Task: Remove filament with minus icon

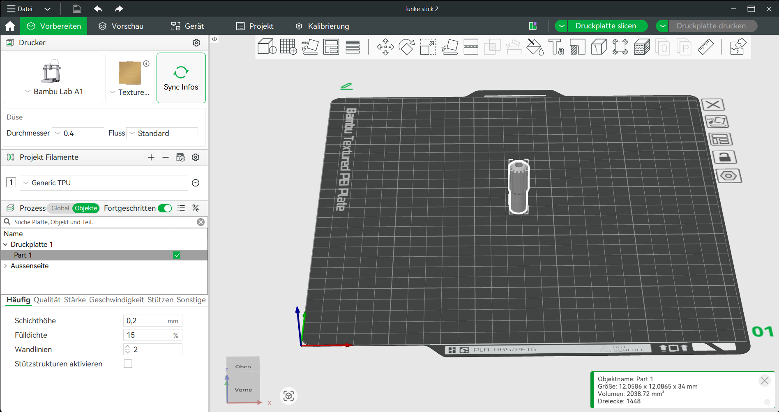Action: pos(166,157)
